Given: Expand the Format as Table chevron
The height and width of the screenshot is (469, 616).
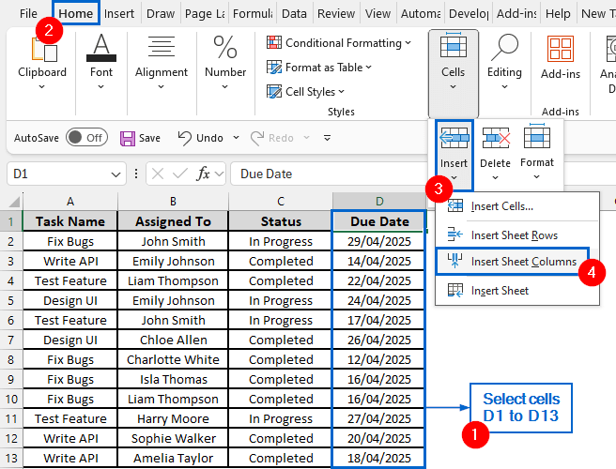Looking at the screenshot, I should (368, 68).
